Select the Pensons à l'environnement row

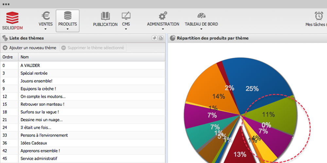pos(83,135)
